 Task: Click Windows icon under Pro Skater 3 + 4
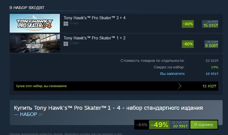click(66, 24)
